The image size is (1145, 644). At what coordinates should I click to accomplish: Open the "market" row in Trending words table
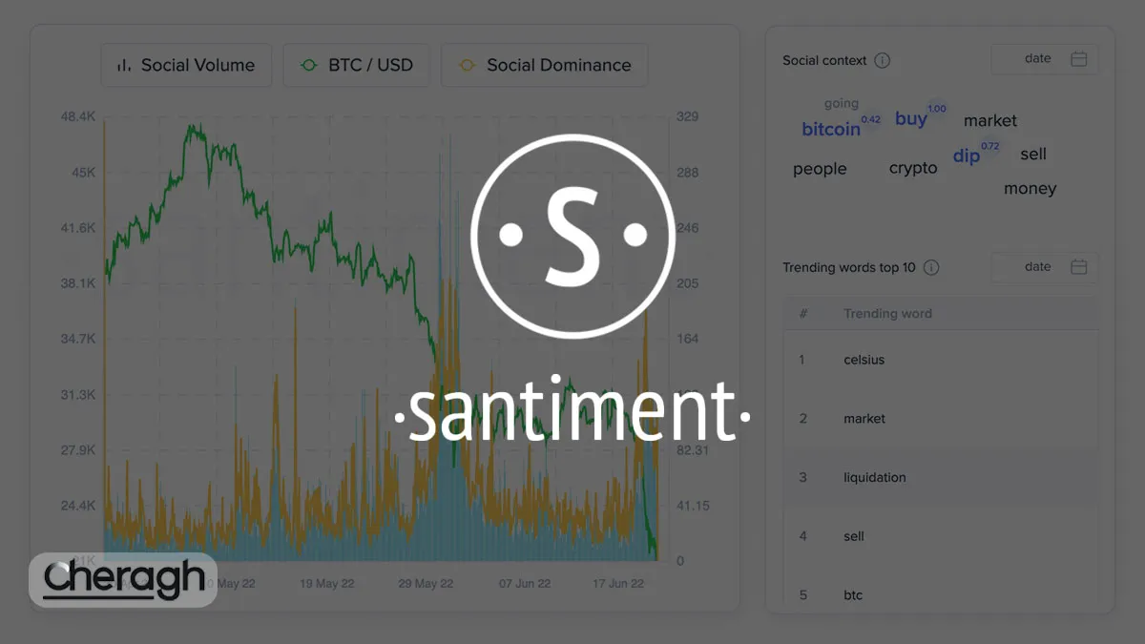(941, 419)
